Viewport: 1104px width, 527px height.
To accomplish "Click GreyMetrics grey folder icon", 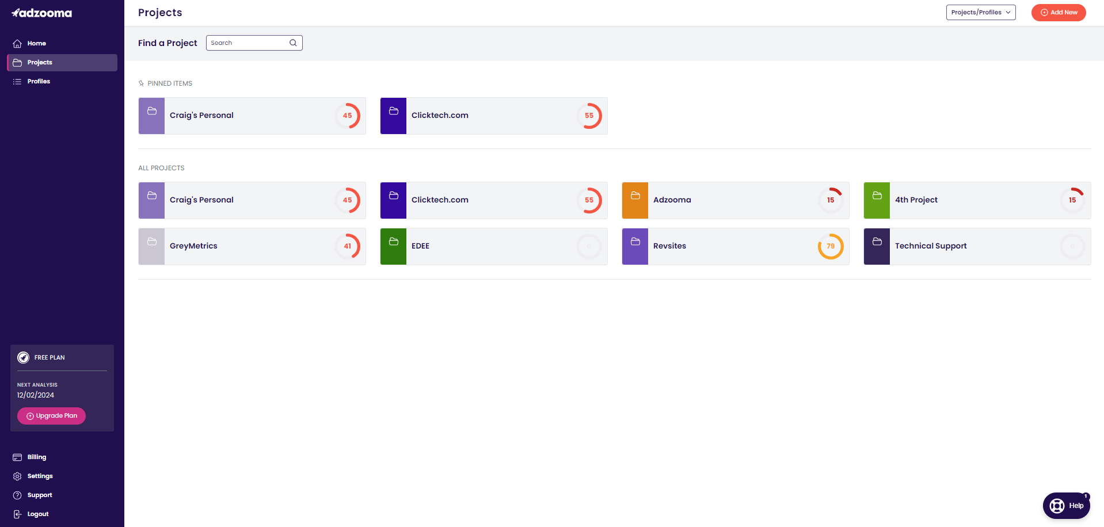I will coord(152,242).
